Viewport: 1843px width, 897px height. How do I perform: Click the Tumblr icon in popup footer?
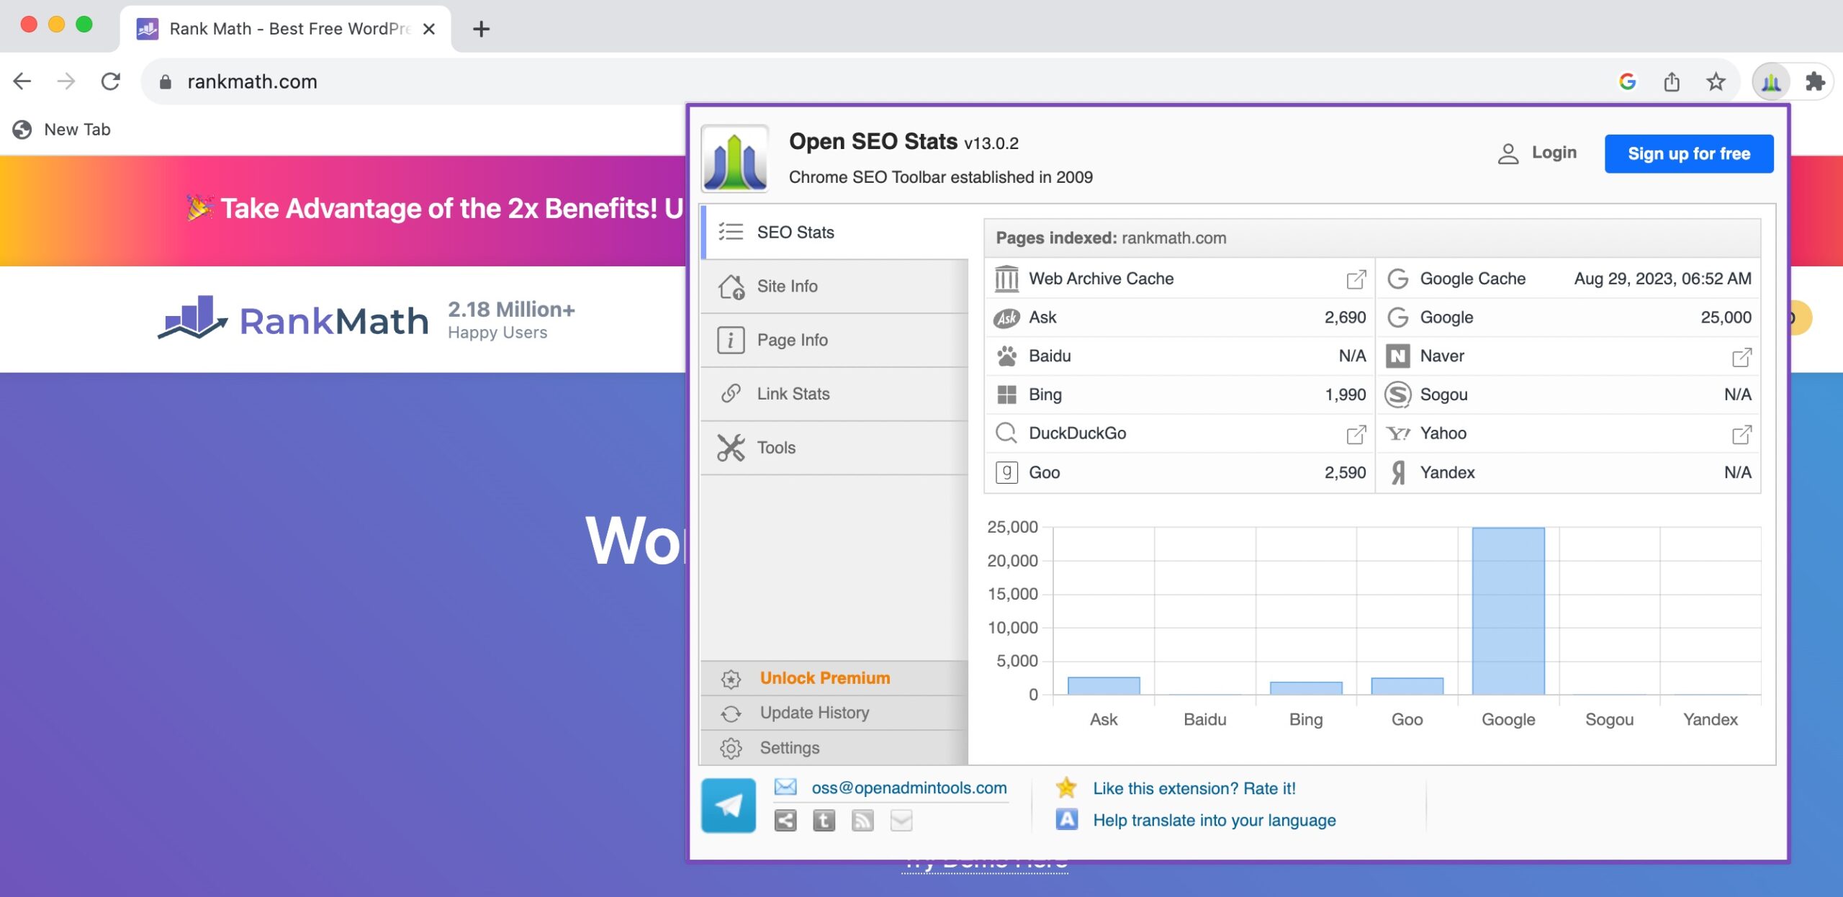[x=824, y=820]
